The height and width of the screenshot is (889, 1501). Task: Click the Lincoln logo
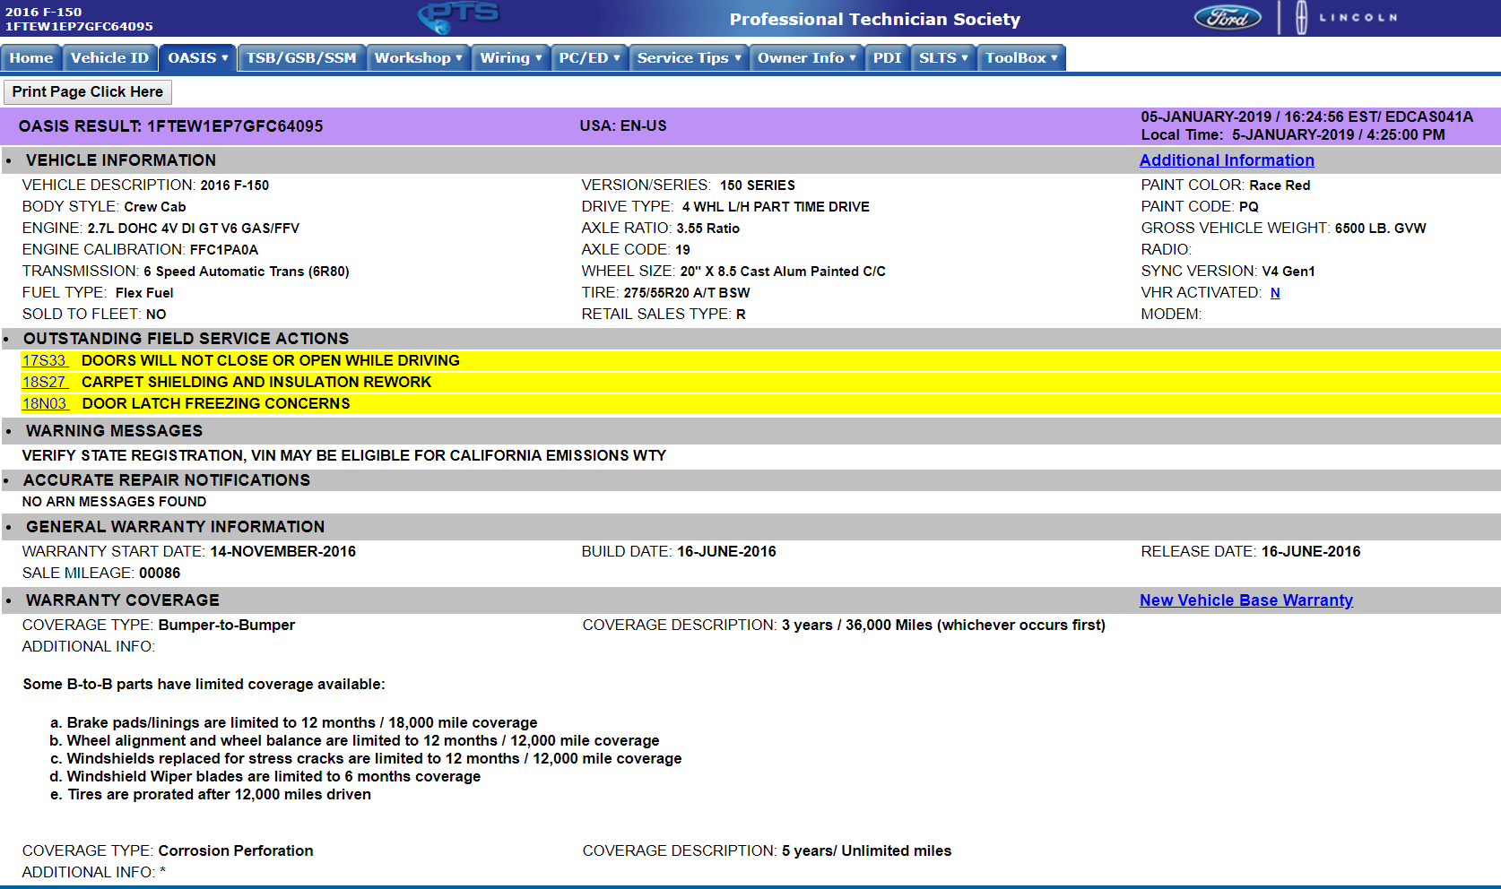1347,17
